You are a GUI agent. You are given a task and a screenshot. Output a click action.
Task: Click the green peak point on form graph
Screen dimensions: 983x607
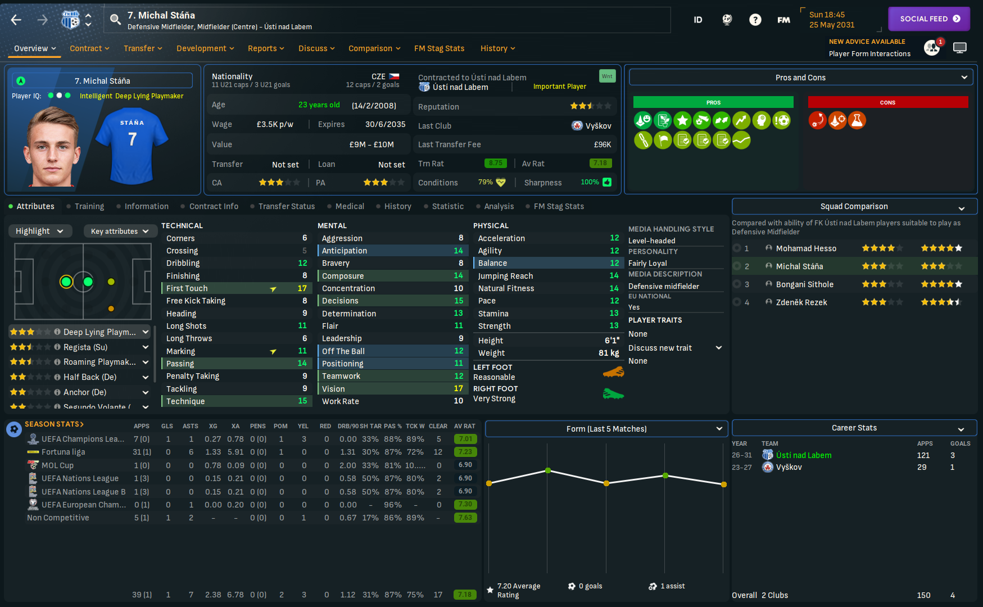pos(548,470)
